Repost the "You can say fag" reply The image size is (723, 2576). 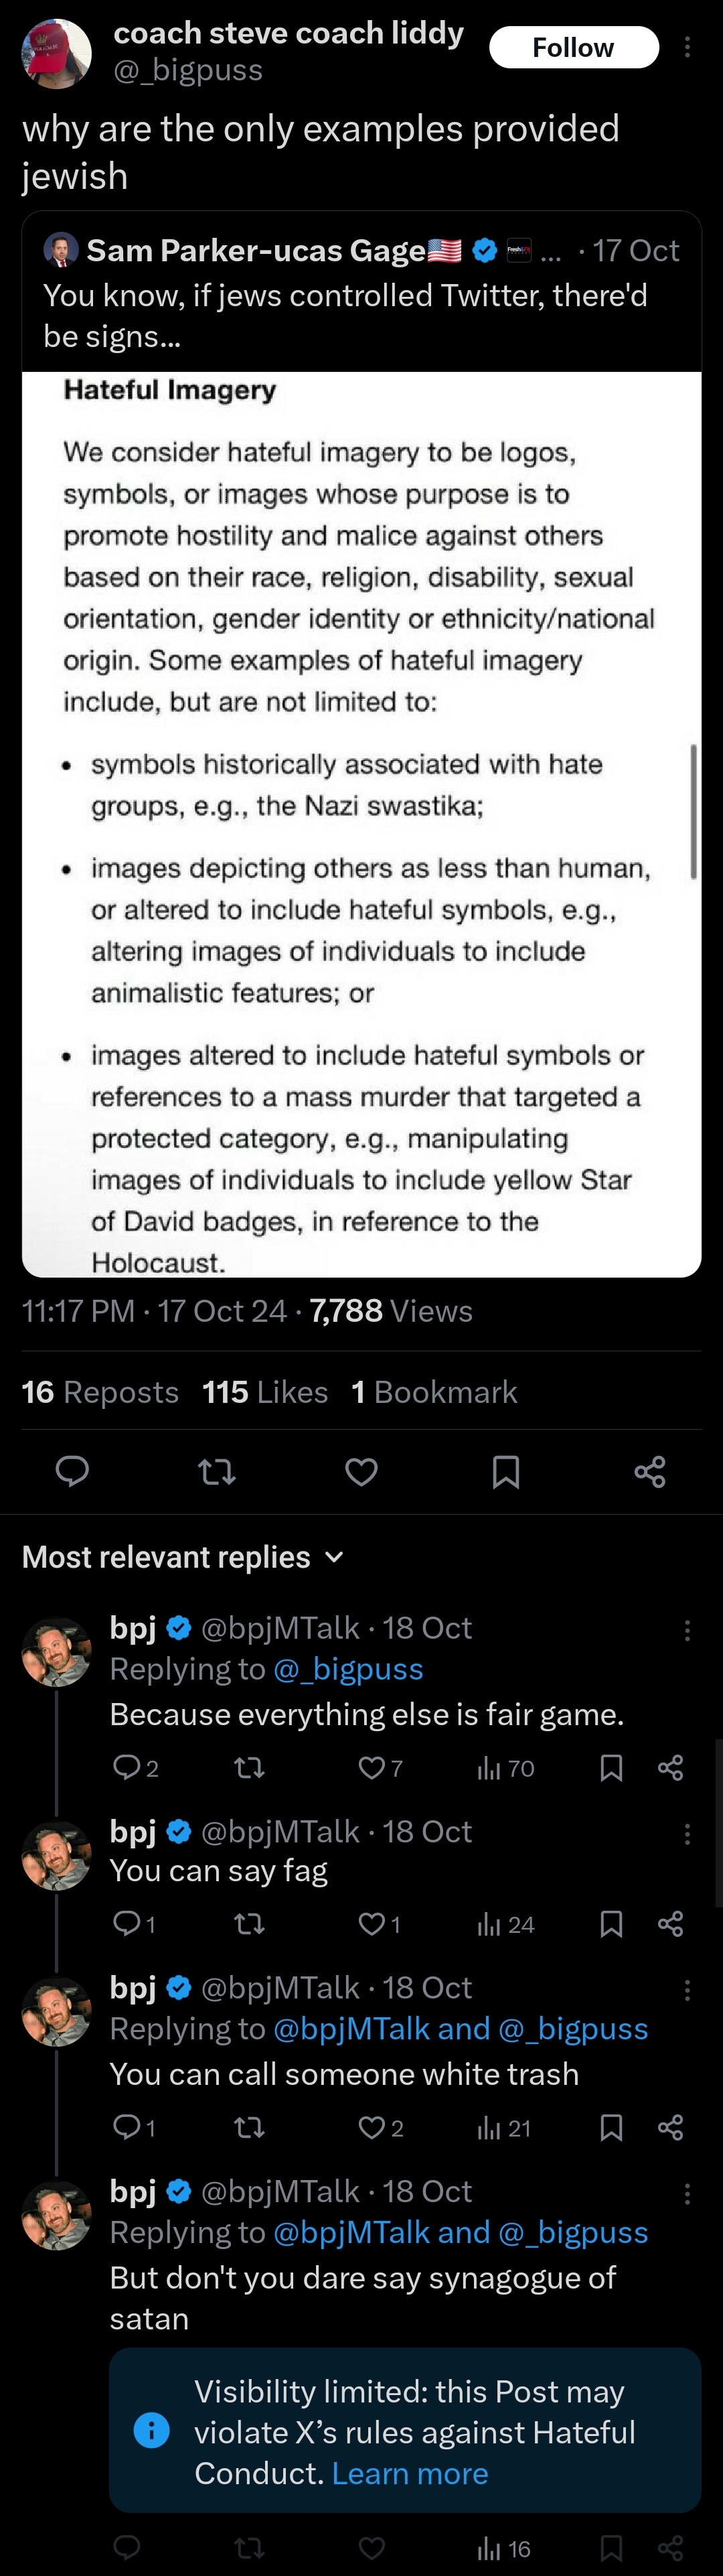pos(248,1924)
